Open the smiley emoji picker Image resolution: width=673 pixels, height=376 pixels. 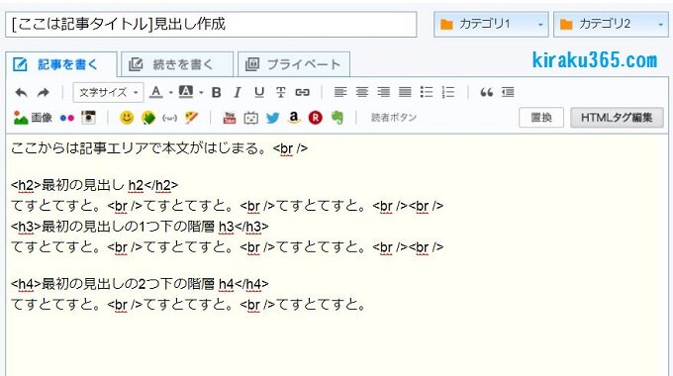(x=127, y=118)
